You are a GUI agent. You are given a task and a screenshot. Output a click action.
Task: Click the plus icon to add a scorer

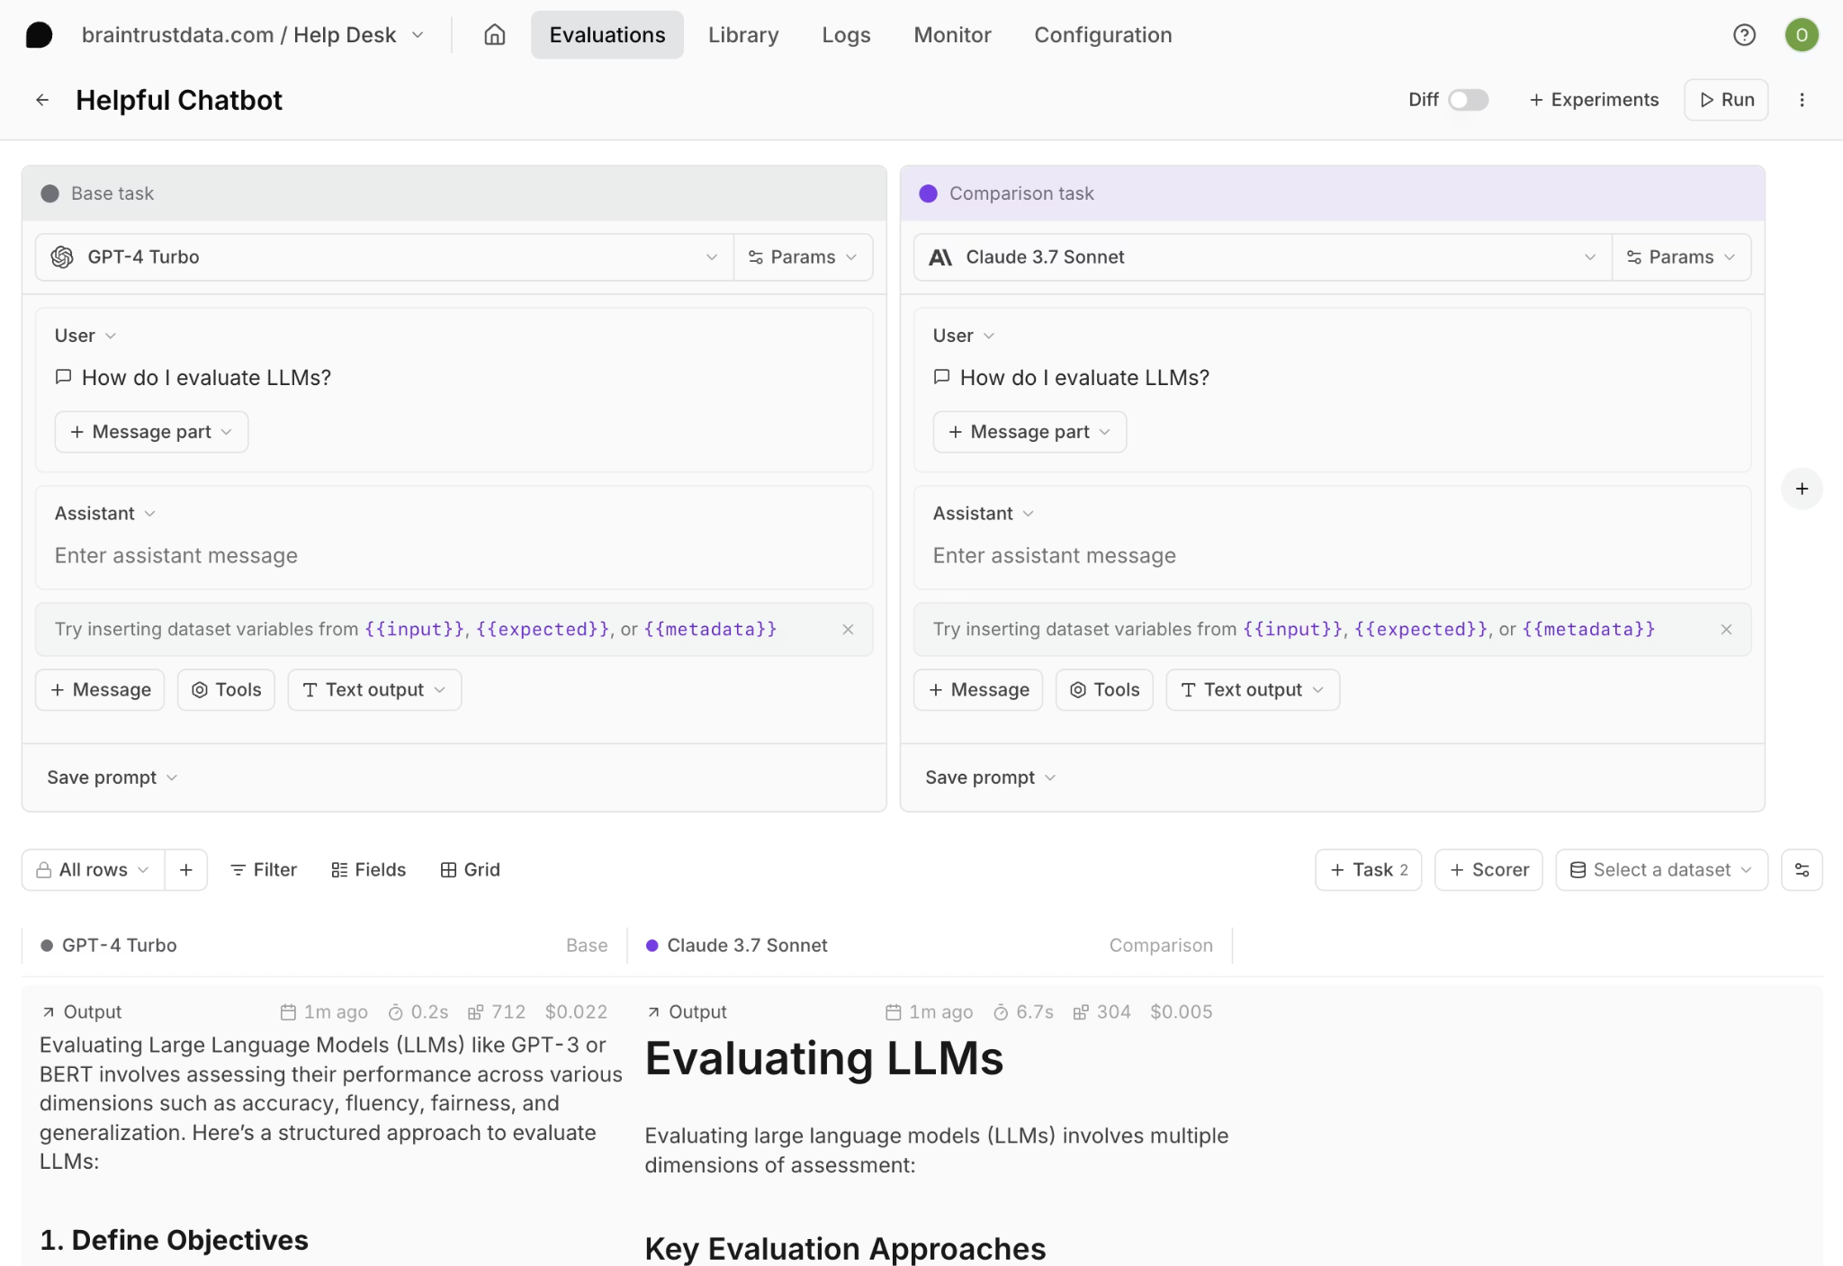[x=1457, y=869]
